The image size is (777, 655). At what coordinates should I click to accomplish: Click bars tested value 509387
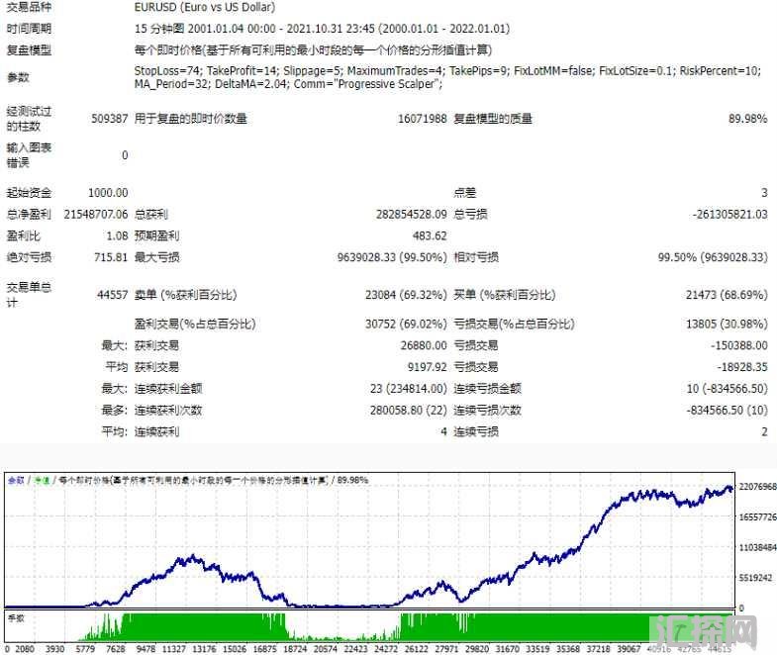[110, 119]
